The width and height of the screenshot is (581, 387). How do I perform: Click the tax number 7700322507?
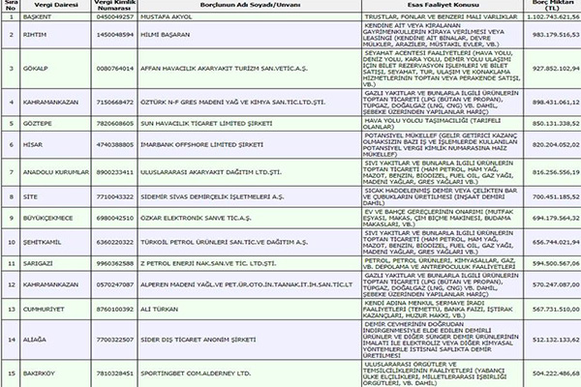pyautogui.click(x=115, y=340)
